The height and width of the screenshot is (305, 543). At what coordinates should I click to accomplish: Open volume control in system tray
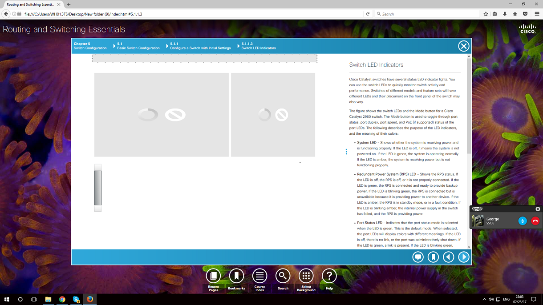tap(491, 299)
